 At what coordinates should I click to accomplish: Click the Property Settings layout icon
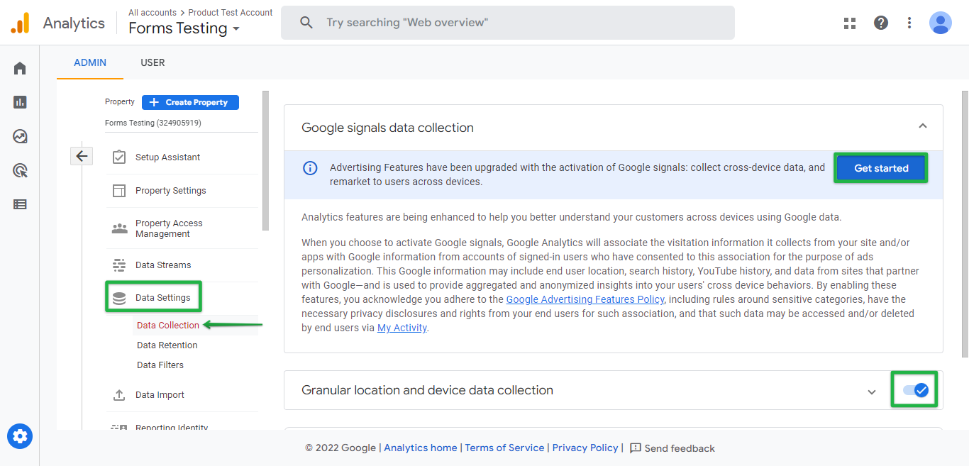(119, 191)
